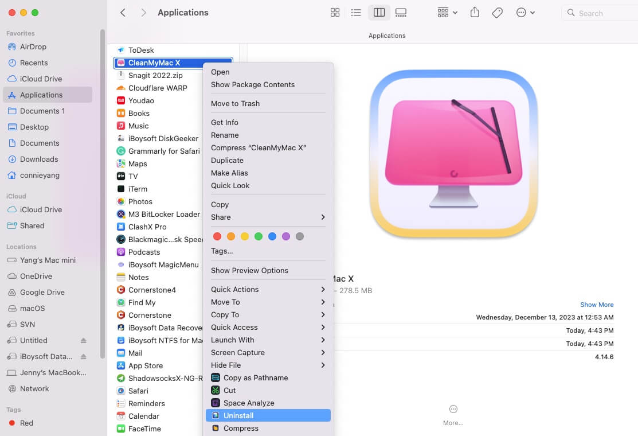Screen dimensions: 638x436
Task: Expand the Quick Actions submenu
Action: pos(268,290)
